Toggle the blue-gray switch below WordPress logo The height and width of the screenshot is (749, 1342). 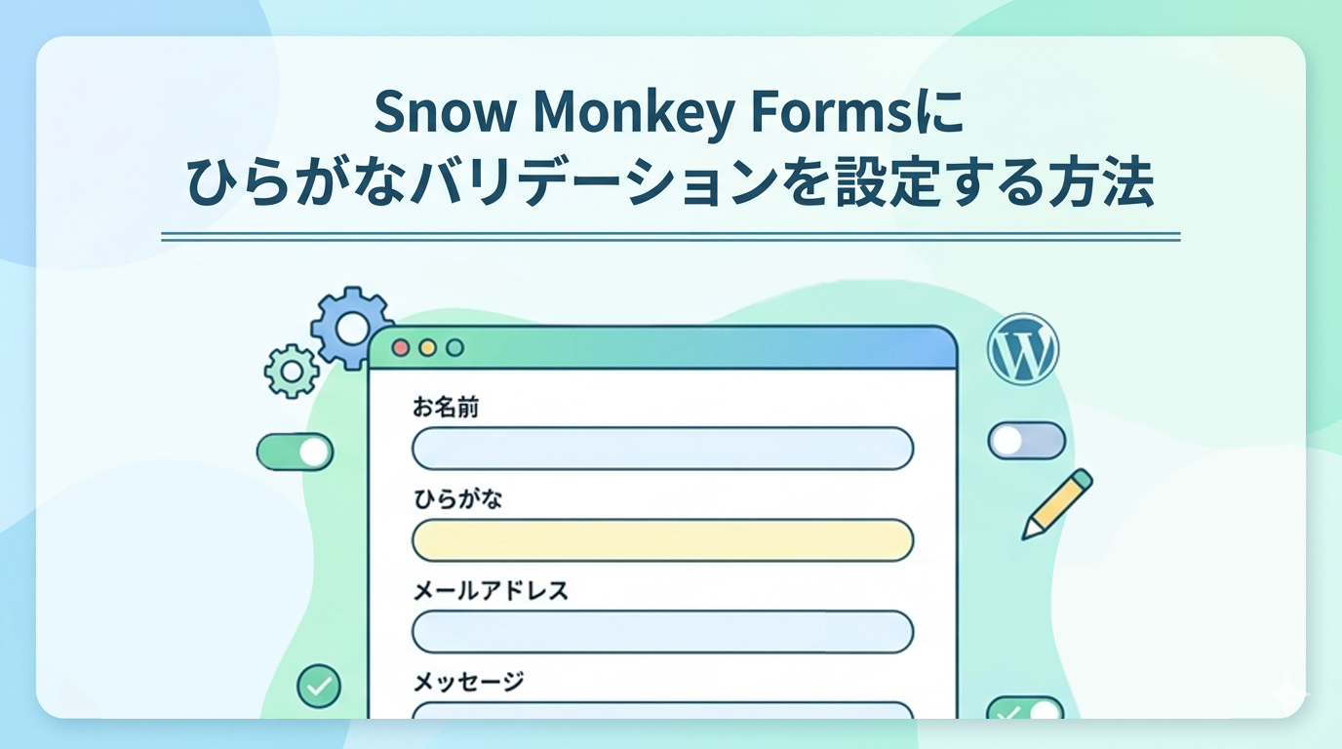click(x=1026, y=441)
